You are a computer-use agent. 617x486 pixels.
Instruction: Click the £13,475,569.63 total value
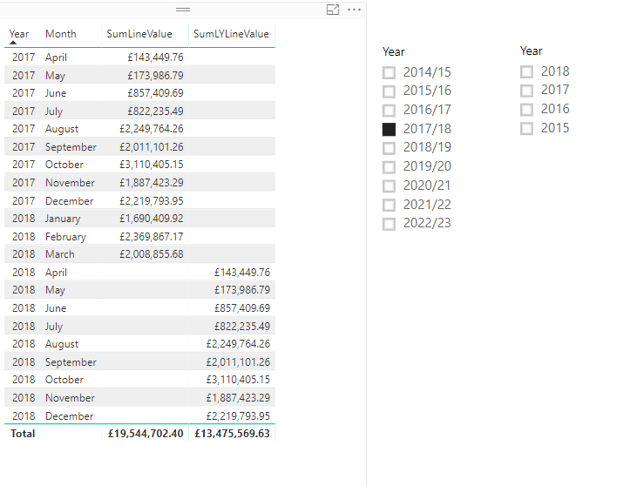(x=232, y=434)
